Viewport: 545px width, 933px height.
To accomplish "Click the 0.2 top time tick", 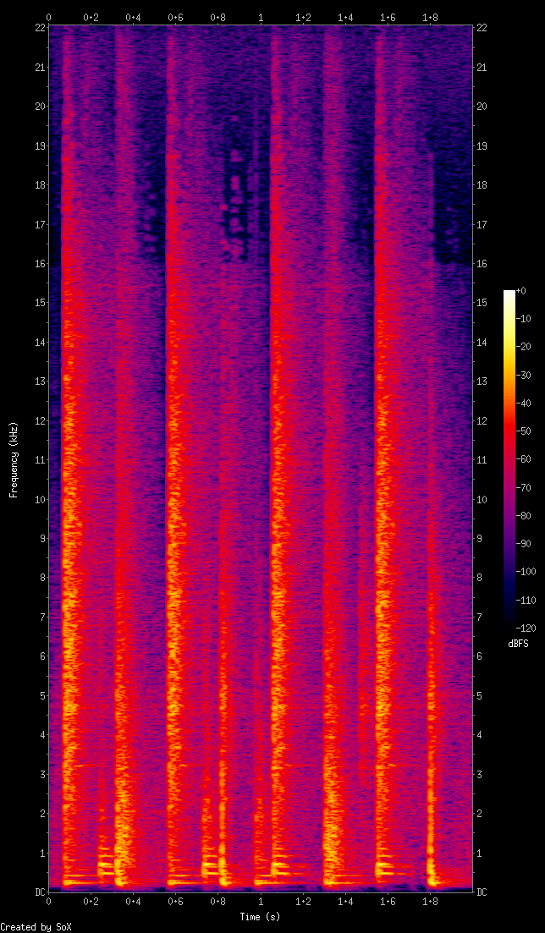I will click(x=91, y=18).
